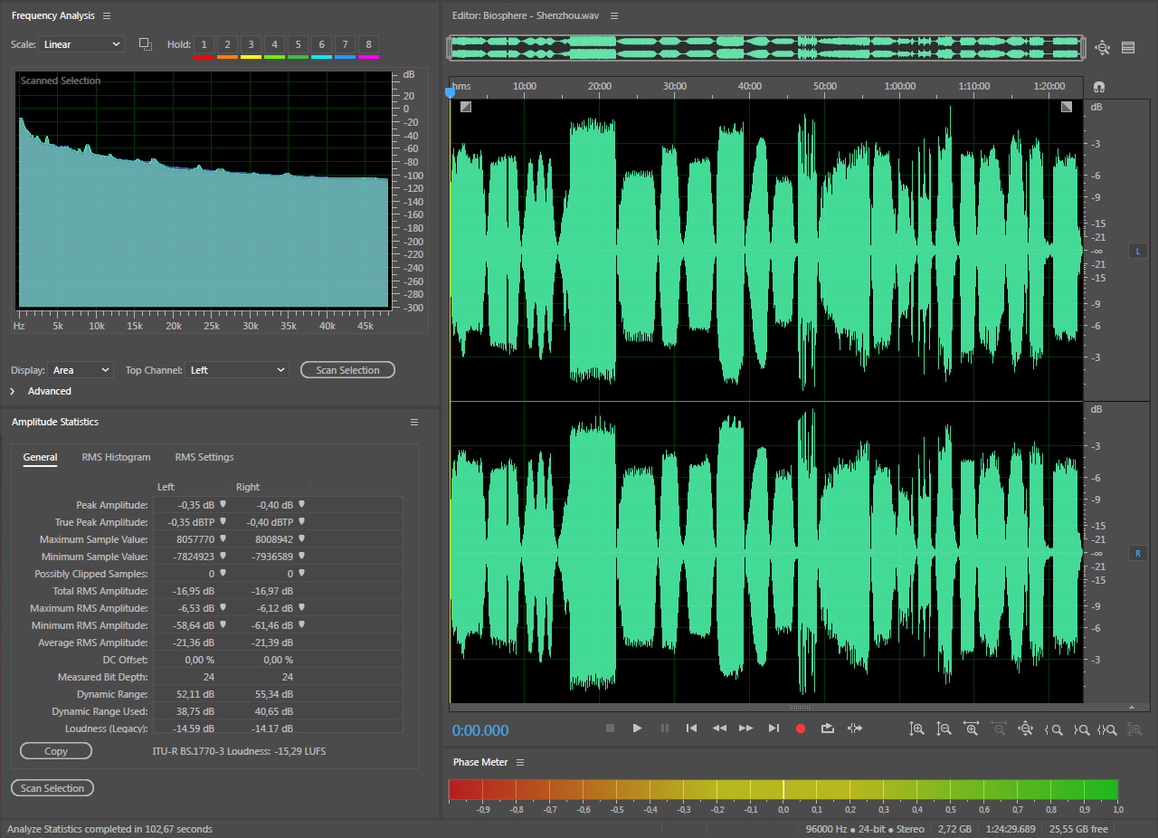Click zoom-out-full icon beside the overview navigator

point(1102,48)
